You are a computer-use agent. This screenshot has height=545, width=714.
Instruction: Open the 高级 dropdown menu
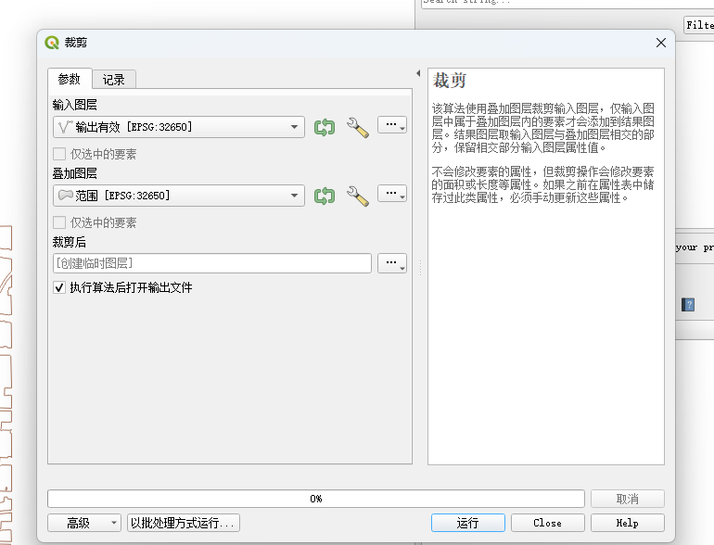[x=84, y=523]
